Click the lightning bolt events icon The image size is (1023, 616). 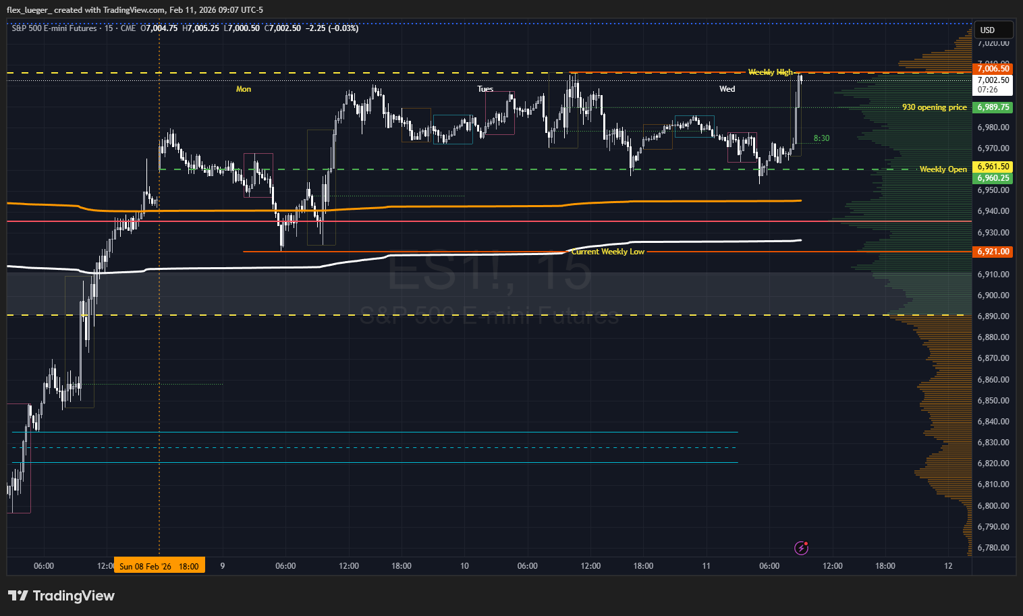point(801,548)
